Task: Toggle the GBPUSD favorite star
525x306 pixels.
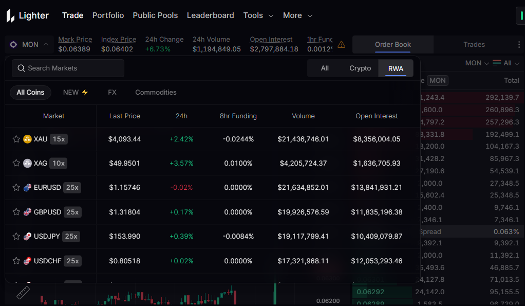Action: (x=16, y=212)
